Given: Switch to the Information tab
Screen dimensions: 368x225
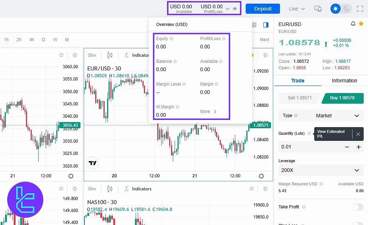Looking at the screenshot, I should 344,81.
